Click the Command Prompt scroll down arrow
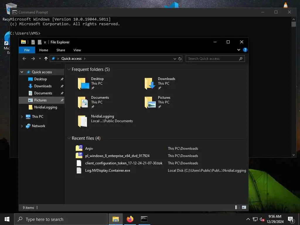Screen dimensions: 300x225 click(x=294, y=155)
